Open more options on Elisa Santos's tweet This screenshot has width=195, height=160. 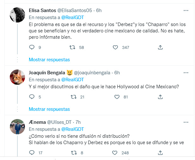pos(186,10)
